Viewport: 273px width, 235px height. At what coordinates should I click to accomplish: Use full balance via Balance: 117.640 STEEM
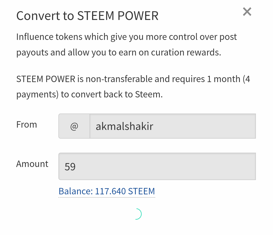pyautogui.click(x=107, y=191)
